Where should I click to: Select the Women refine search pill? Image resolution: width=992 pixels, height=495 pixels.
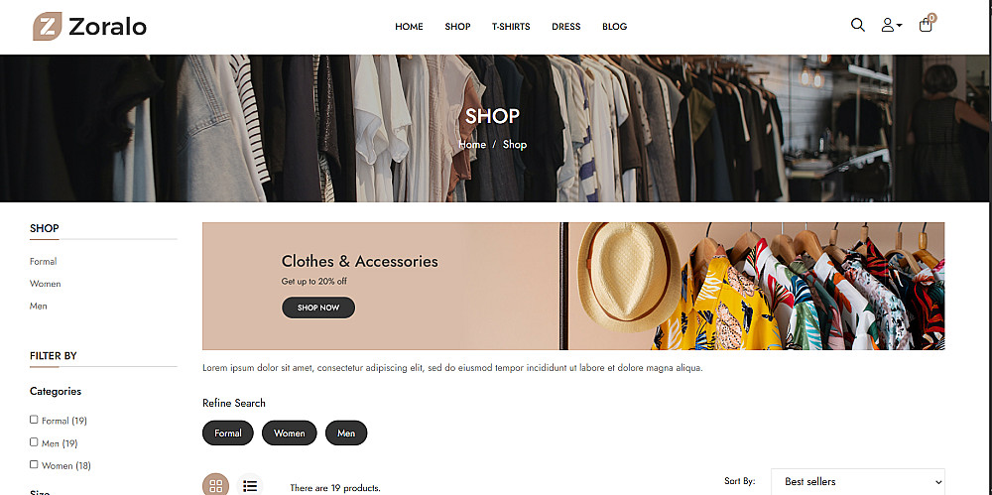(x=289, y=433)
